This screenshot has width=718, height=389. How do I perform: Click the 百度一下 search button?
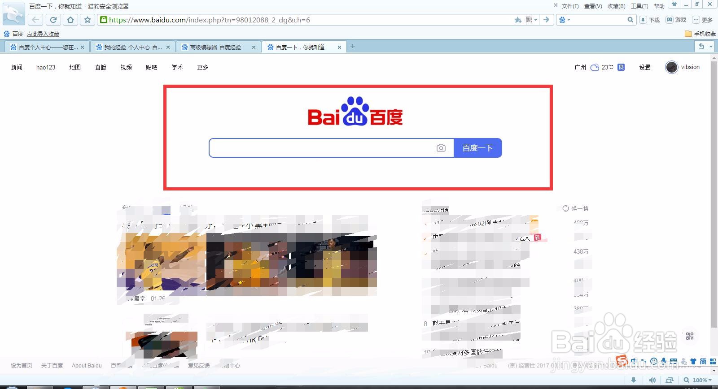[x=478, y=148]
